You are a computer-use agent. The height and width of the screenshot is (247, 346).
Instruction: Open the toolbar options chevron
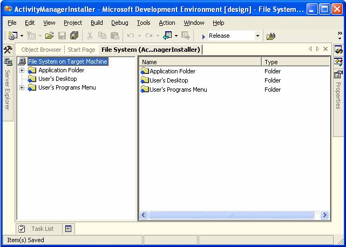340,36
